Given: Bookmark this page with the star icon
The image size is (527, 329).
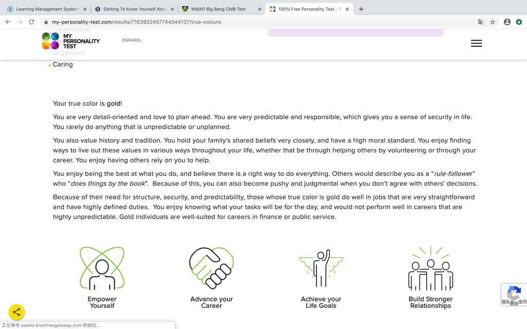Looking at the screenshot, I should [493, 22].
